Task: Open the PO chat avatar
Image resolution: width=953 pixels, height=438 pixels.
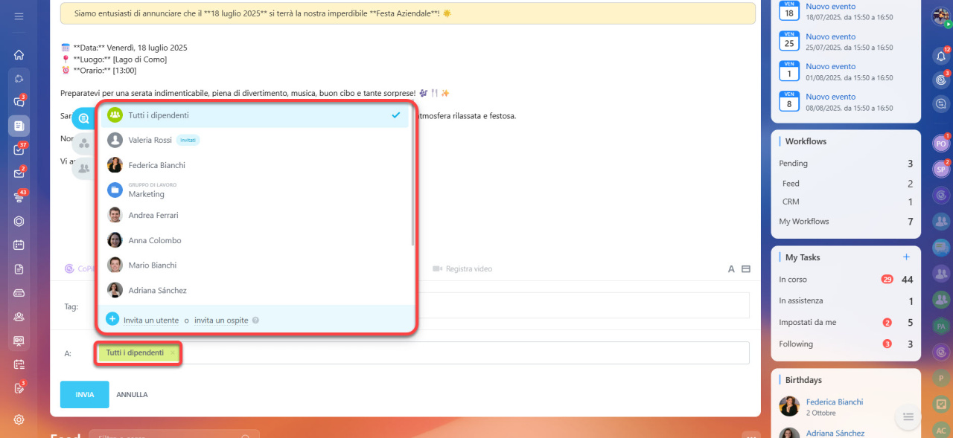Action: 941,144
